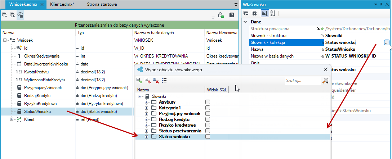Click into the Szukaj search field
Image resolution: width=392 pixels, height=159 pixels.
tap(302, 80)
